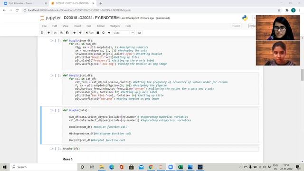Screen dimensions: 304x171
Task: Open Excel from the taskbar
Action: tap(180, 167)
